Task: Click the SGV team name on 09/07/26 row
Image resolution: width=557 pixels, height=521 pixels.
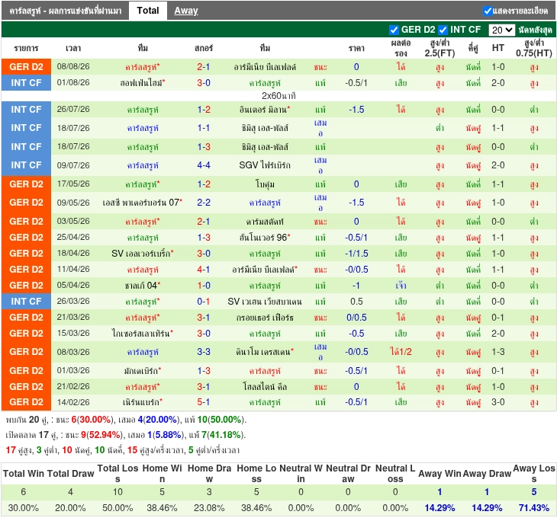Action: tap(265, 165)
